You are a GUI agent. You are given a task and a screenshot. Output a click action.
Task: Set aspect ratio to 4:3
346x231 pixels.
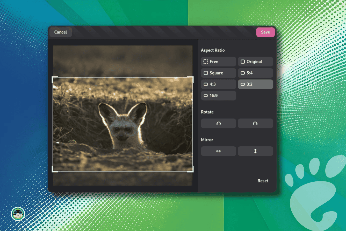click(x=218, y=84)
